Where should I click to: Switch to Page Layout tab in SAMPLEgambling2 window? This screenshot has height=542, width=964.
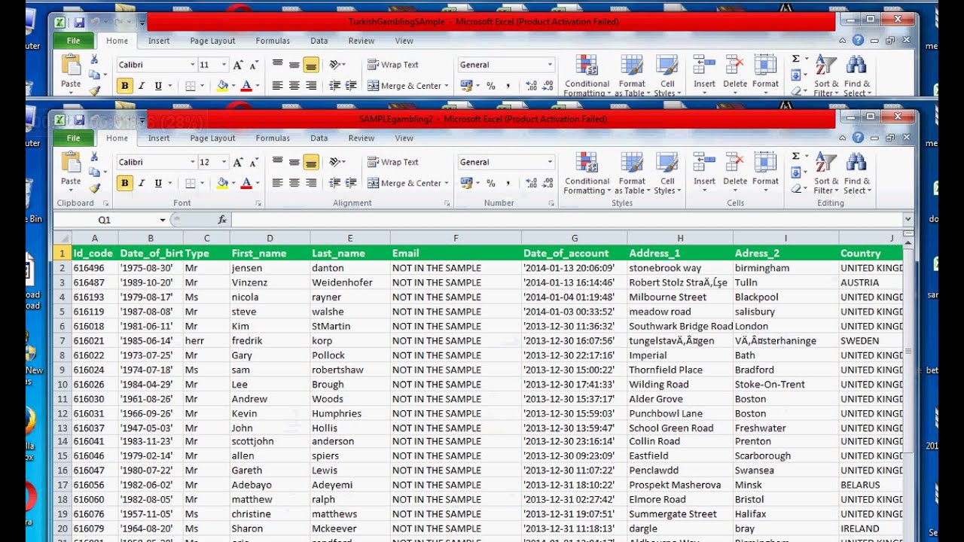(212, 138)
